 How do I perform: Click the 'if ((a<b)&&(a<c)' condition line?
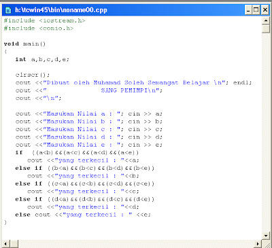point(77,152)
